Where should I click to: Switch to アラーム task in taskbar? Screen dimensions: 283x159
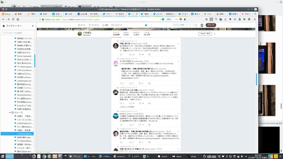(x=75, y=156)
